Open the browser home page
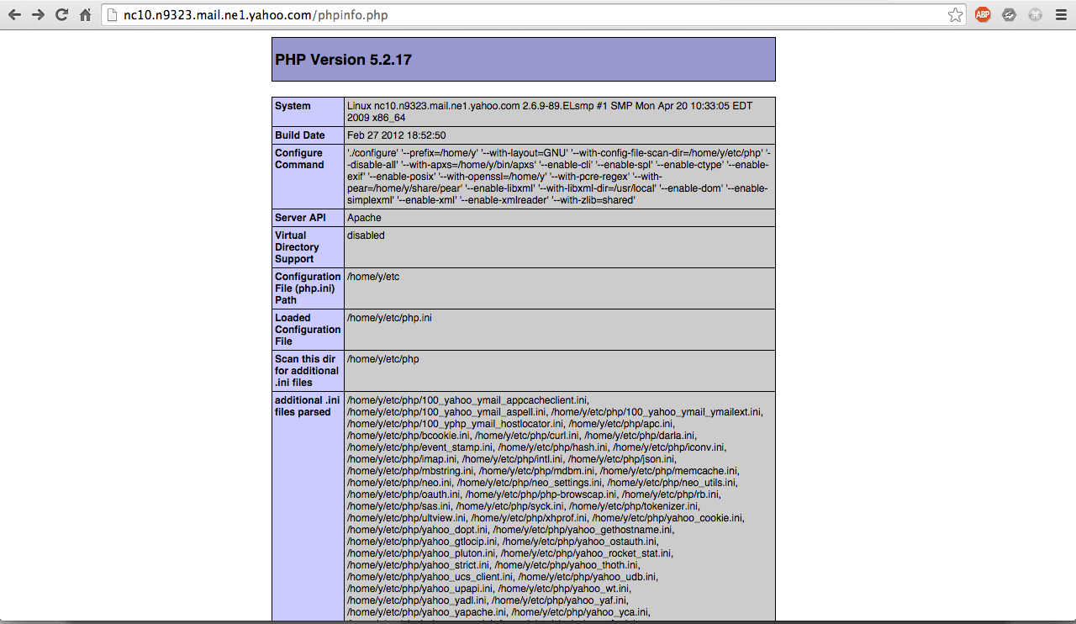 point(85,15)
